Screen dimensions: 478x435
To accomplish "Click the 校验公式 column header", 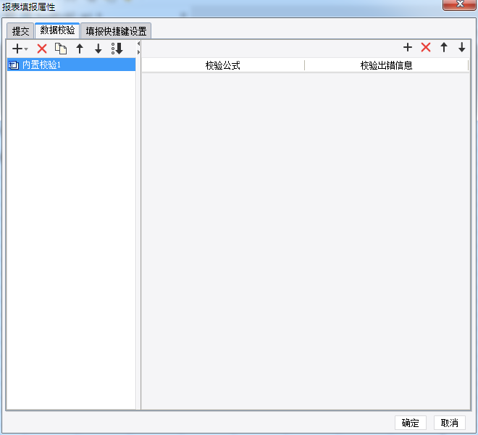I will pos(223,65).
